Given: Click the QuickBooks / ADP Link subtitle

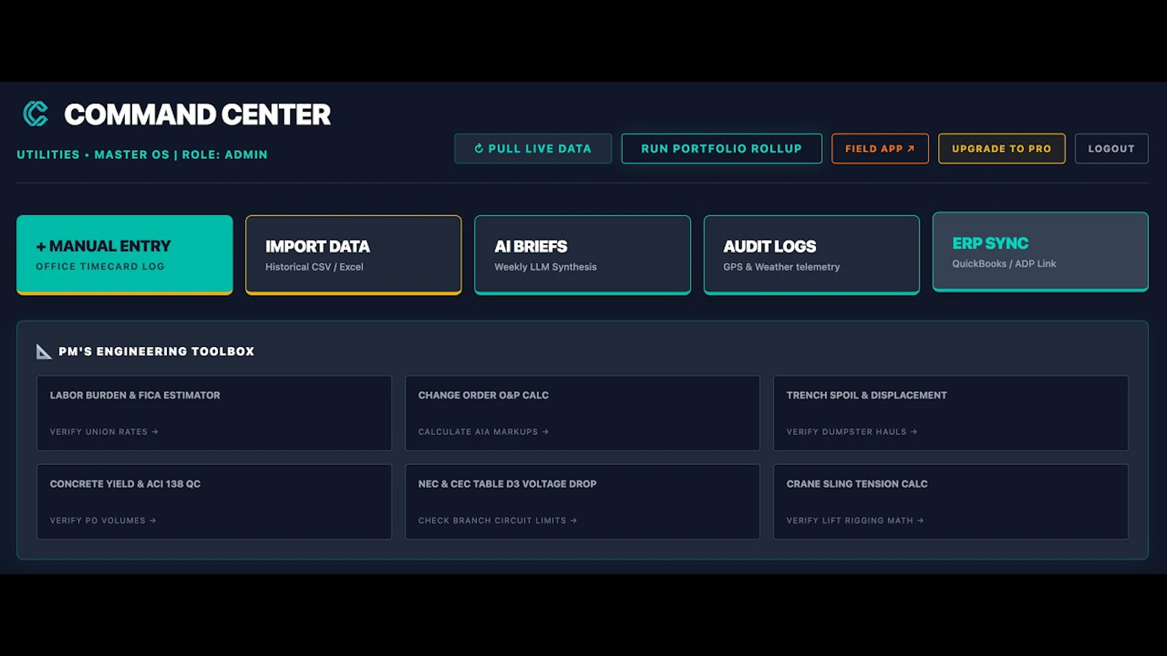Looking at the screenshot, I should coord(1004,264).
